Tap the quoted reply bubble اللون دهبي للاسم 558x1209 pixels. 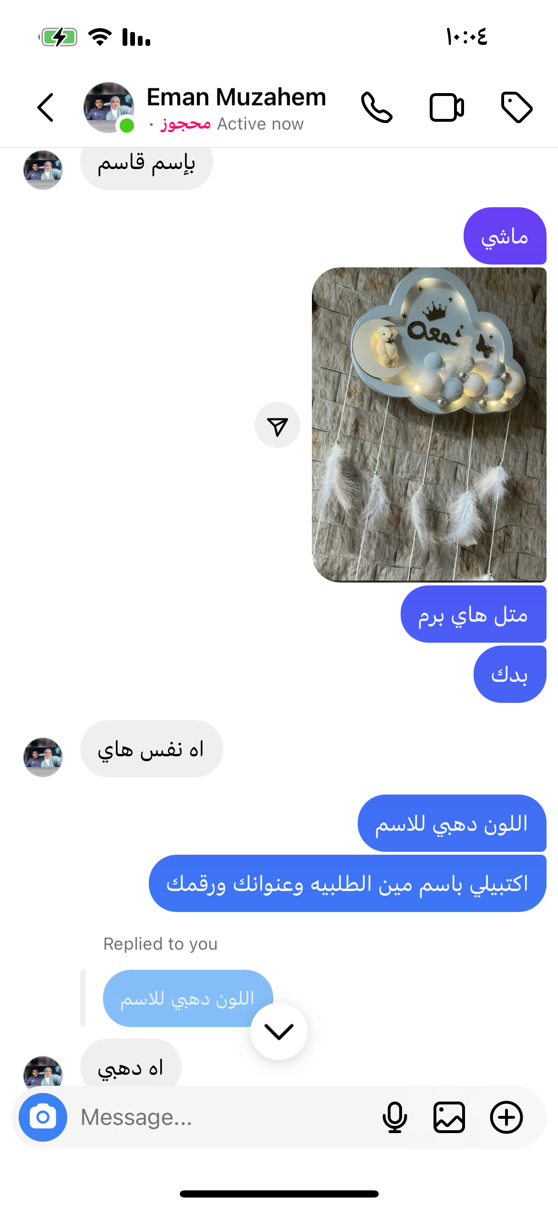coord(188,998)
